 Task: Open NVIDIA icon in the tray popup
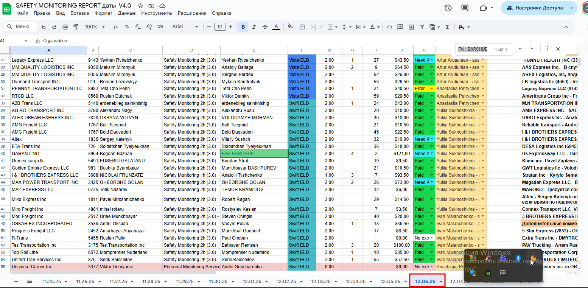point(488,273)
